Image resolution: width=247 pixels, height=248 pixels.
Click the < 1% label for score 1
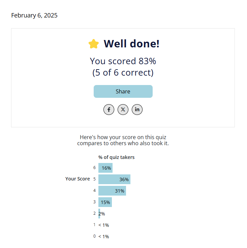point(104,225)
